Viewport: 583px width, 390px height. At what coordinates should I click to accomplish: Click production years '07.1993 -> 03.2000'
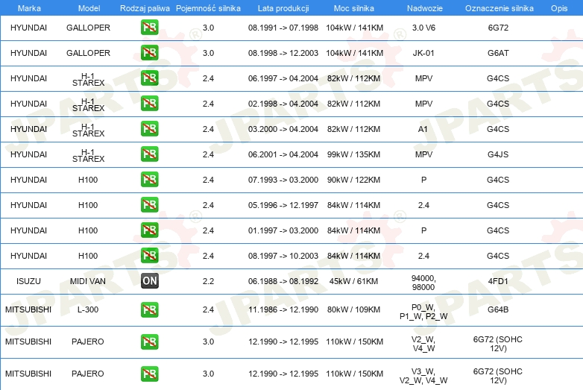pyautogui.click(x=283, y=180)
